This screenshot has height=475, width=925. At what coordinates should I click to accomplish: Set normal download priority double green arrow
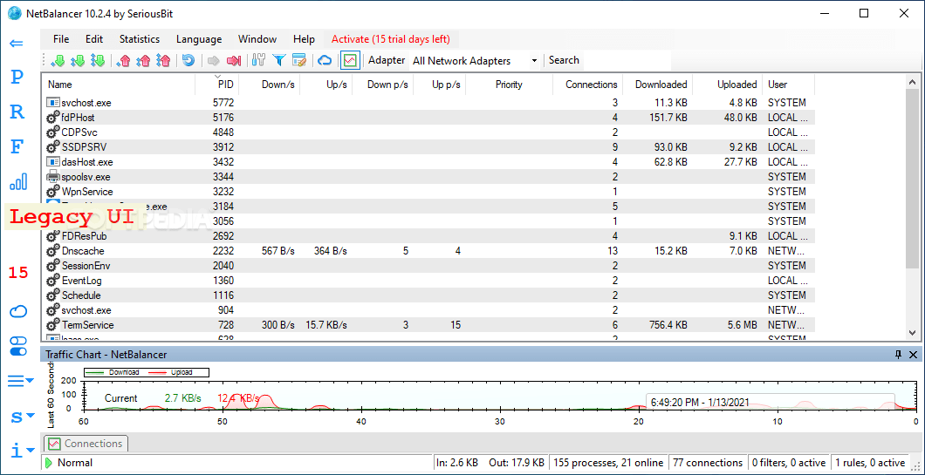pos(78,60)
